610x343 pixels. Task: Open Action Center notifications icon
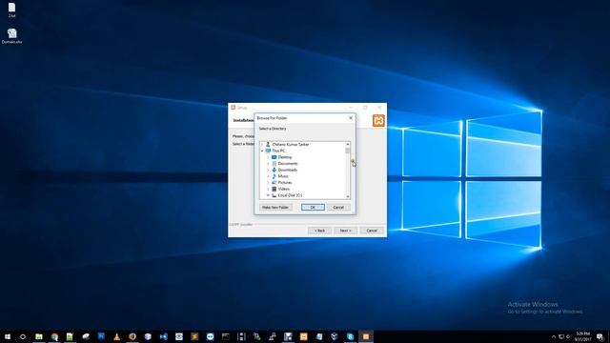click(600, 336)
